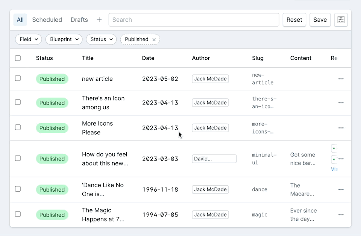Remove the Published filter chip

pos(154,39)
